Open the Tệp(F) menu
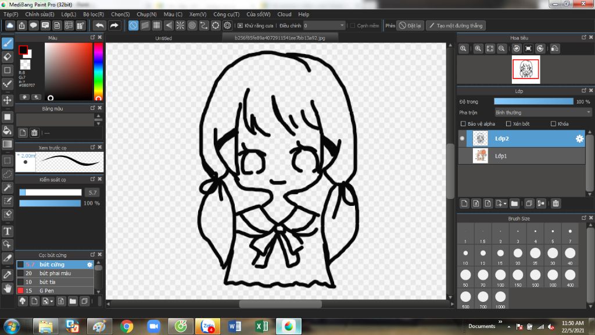The height and width of the screenshot is (335, 595). click(10, 14)
